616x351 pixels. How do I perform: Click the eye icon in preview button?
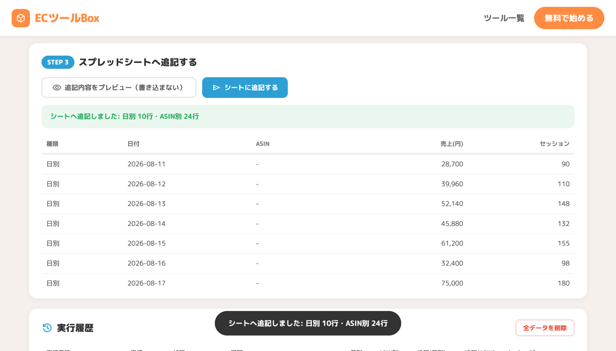(57, 88)
